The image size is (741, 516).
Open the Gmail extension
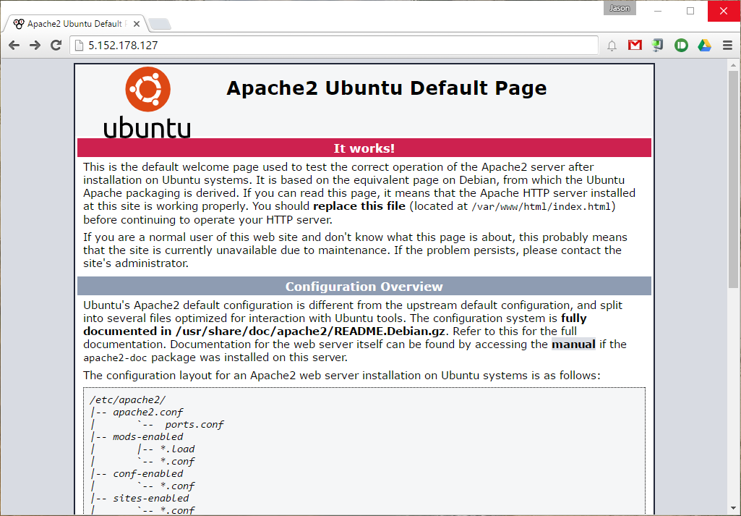point(635,45)
